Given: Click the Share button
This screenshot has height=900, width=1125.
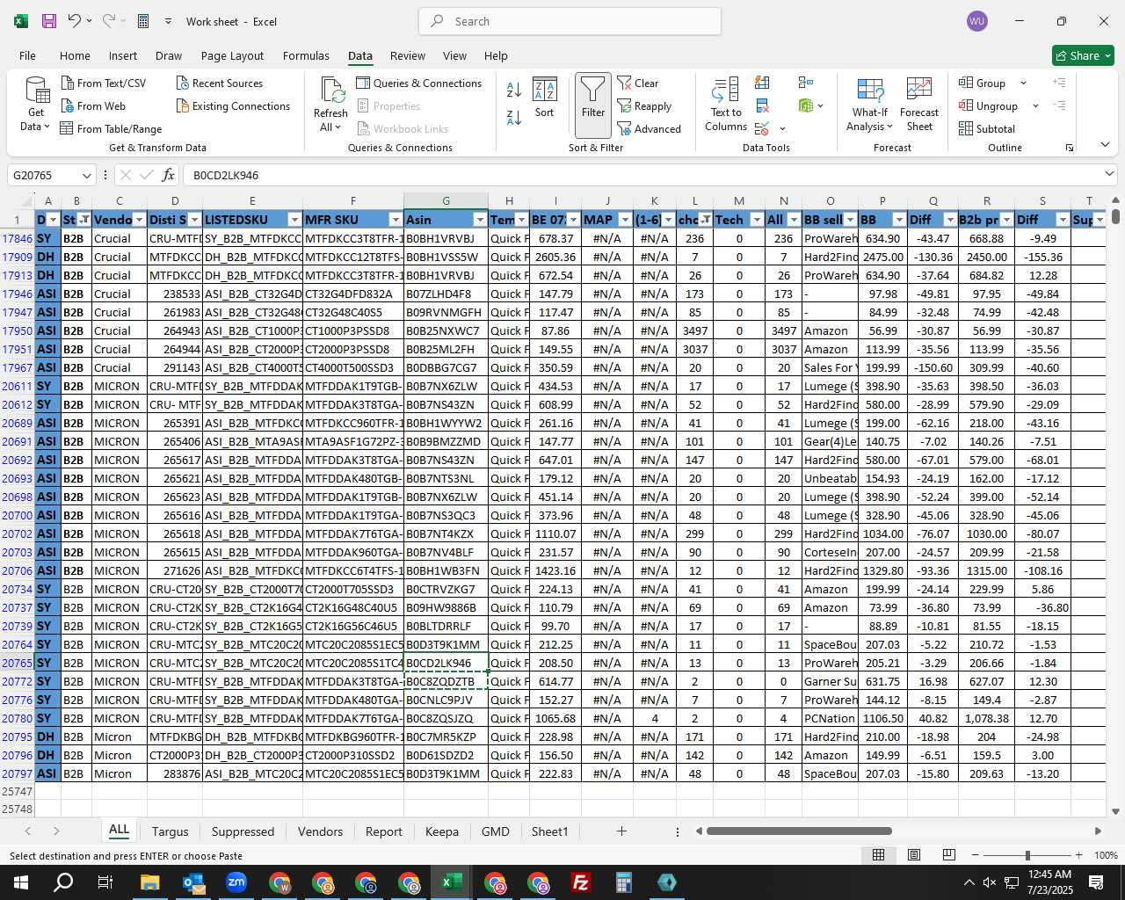Looking at the screenshot, I should tap(1084, 55).
